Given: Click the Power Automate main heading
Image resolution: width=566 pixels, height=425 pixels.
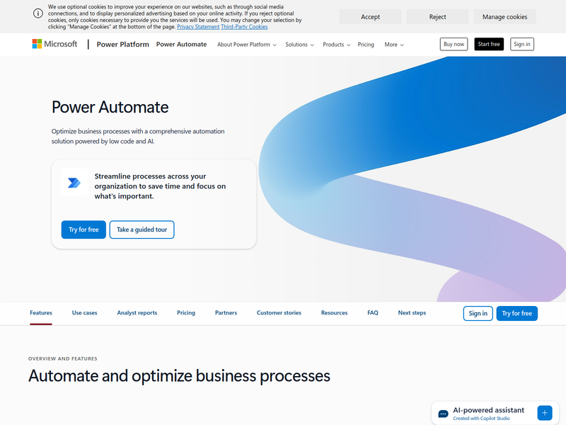Looking at the screenshot, I should tap(110, 107).
